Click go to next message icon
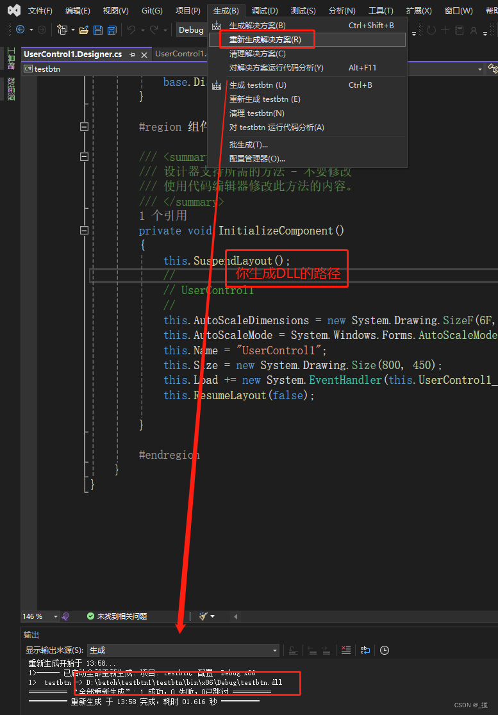The width and height of the screenshot is (498, 715). 326,650
